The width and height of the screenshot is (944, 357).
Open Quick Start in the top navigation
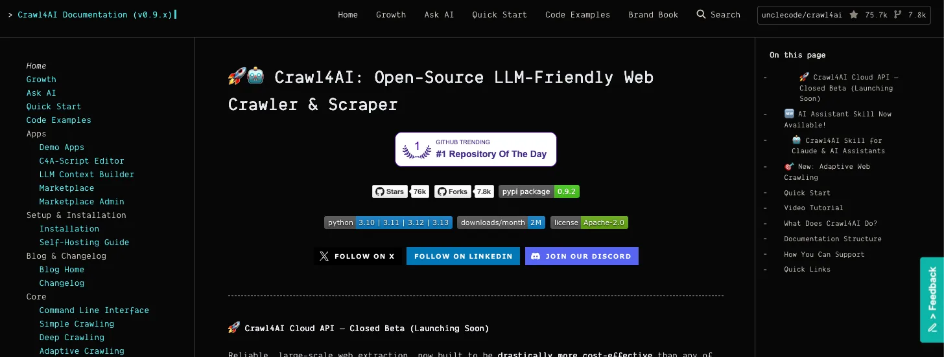[x=499, y=14]
